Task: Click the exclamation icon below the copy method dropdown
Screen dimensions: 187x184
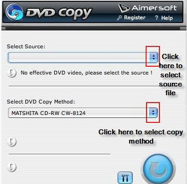Action: [x=12, y=142]
